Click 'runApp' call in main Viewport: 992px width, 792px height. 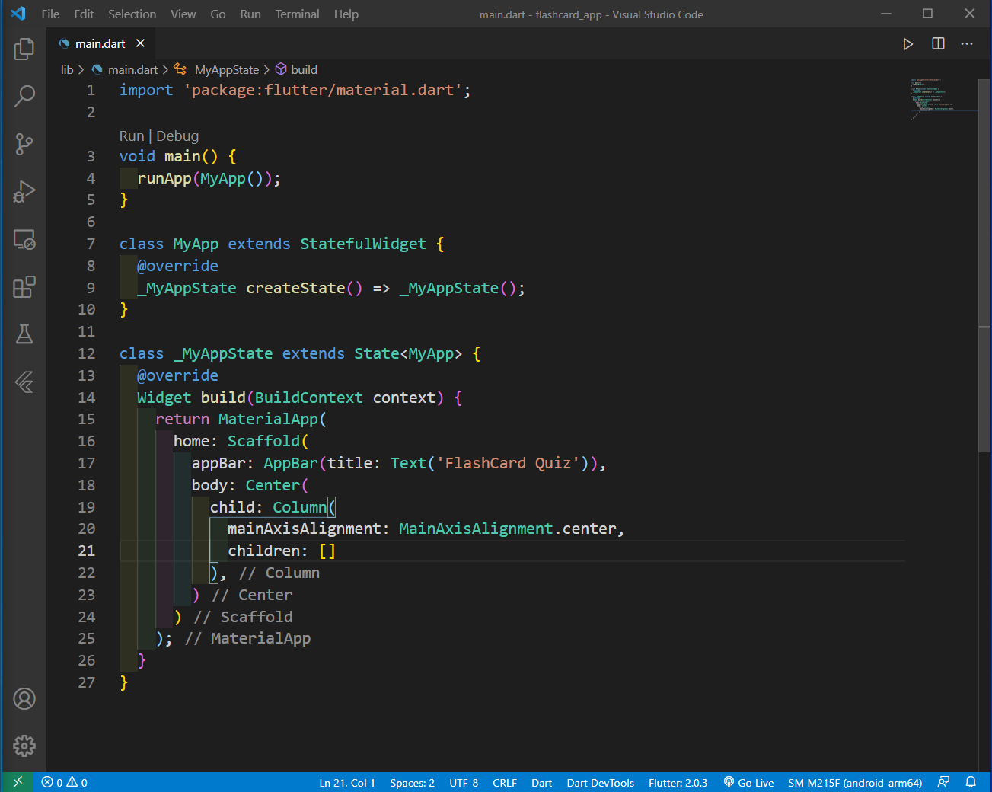click(164, 178)
